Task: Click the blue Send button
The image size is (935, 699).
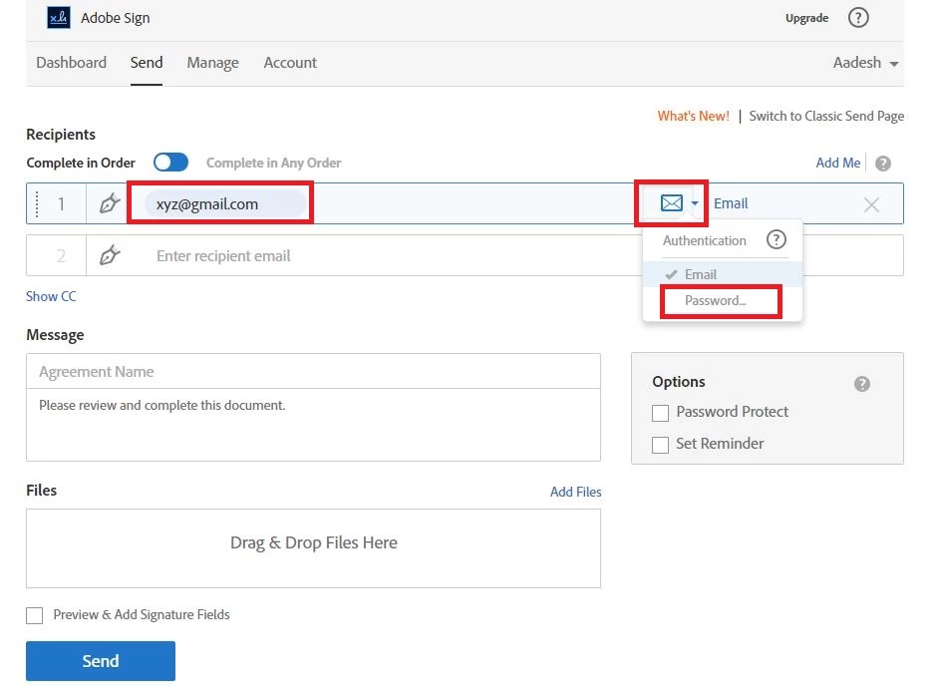Action: pyautogui.click(x=100, y=661)
